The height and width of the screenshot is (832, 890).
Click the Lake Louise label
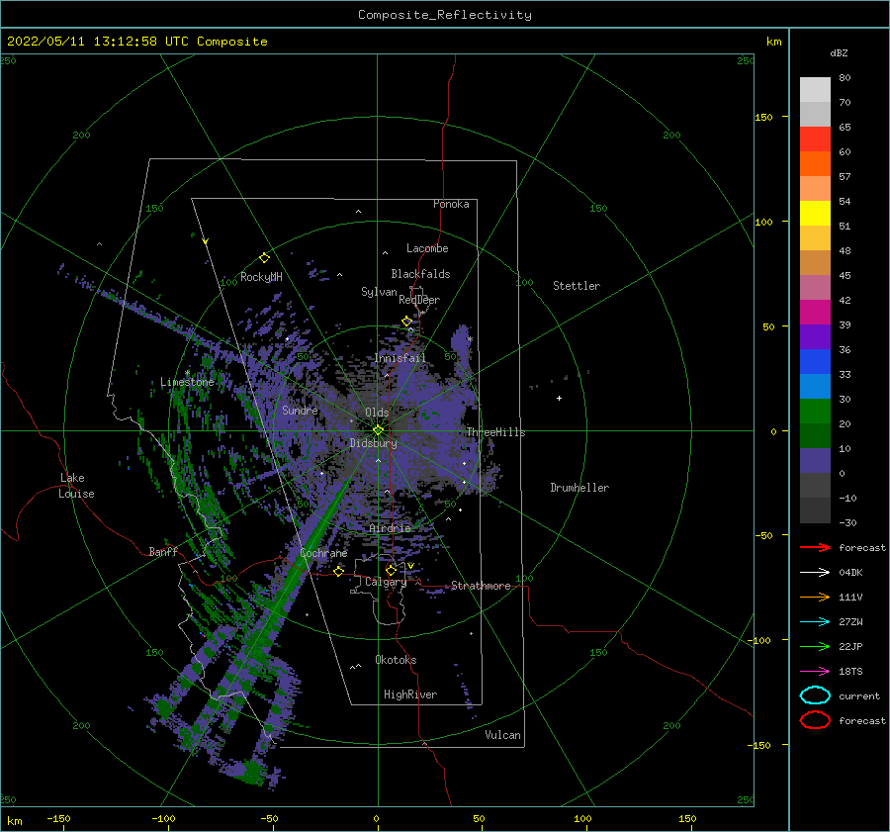tap(76, 486)
